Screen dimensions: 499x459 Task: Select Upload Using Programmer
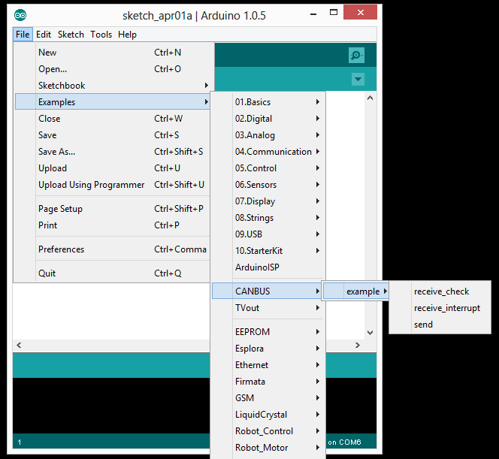point(112,185)
